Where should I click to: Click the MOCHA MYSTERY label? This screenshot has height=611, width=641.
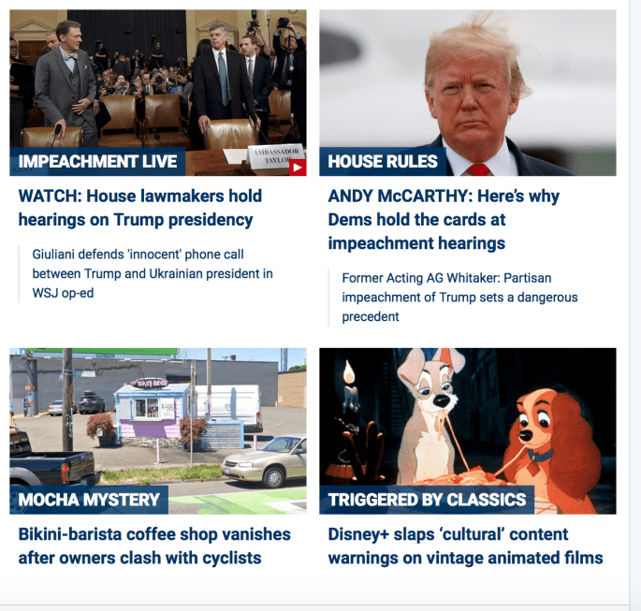point(89,500)
